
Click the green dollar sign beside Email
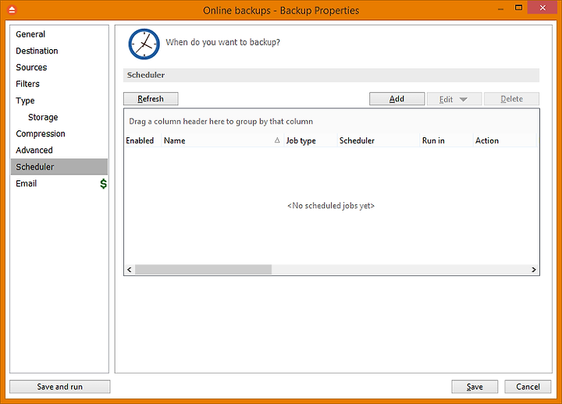click(x=103, y=184)
